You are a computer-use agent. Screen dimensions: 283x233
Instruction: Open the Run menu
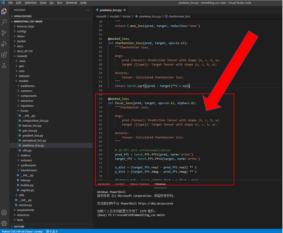60,3
